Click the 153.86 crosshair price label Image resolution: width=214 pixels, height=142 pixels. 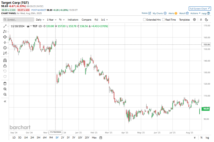(206, 44)
